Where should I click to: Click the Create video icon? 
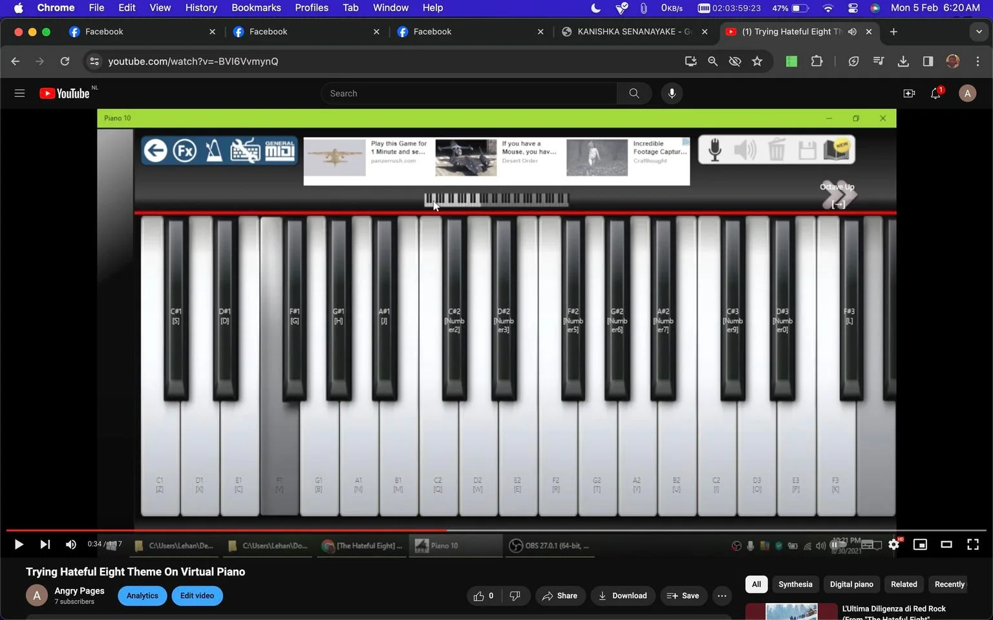click(x=909, y=94)
